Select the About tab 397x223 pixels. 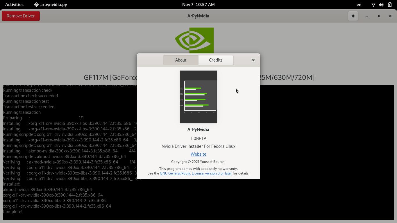coord(180,60)
